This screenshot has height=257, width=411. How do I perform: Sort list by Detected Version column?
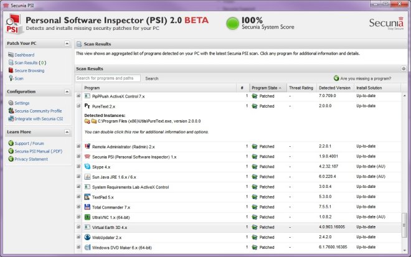(334, 88)
